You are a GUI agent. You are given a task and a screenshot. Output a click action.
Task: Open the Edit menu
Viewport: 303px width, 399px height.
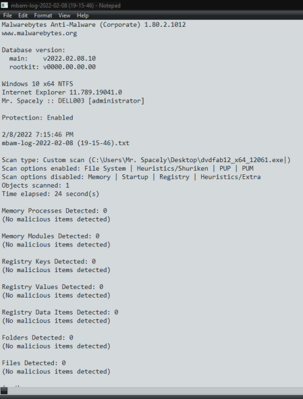[23, 16]
